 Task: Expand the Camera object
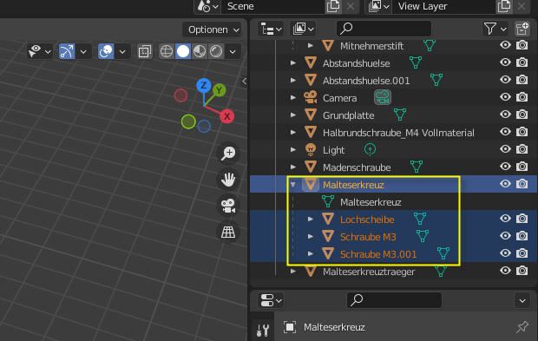pyautogui.click(x=293, y=98)
